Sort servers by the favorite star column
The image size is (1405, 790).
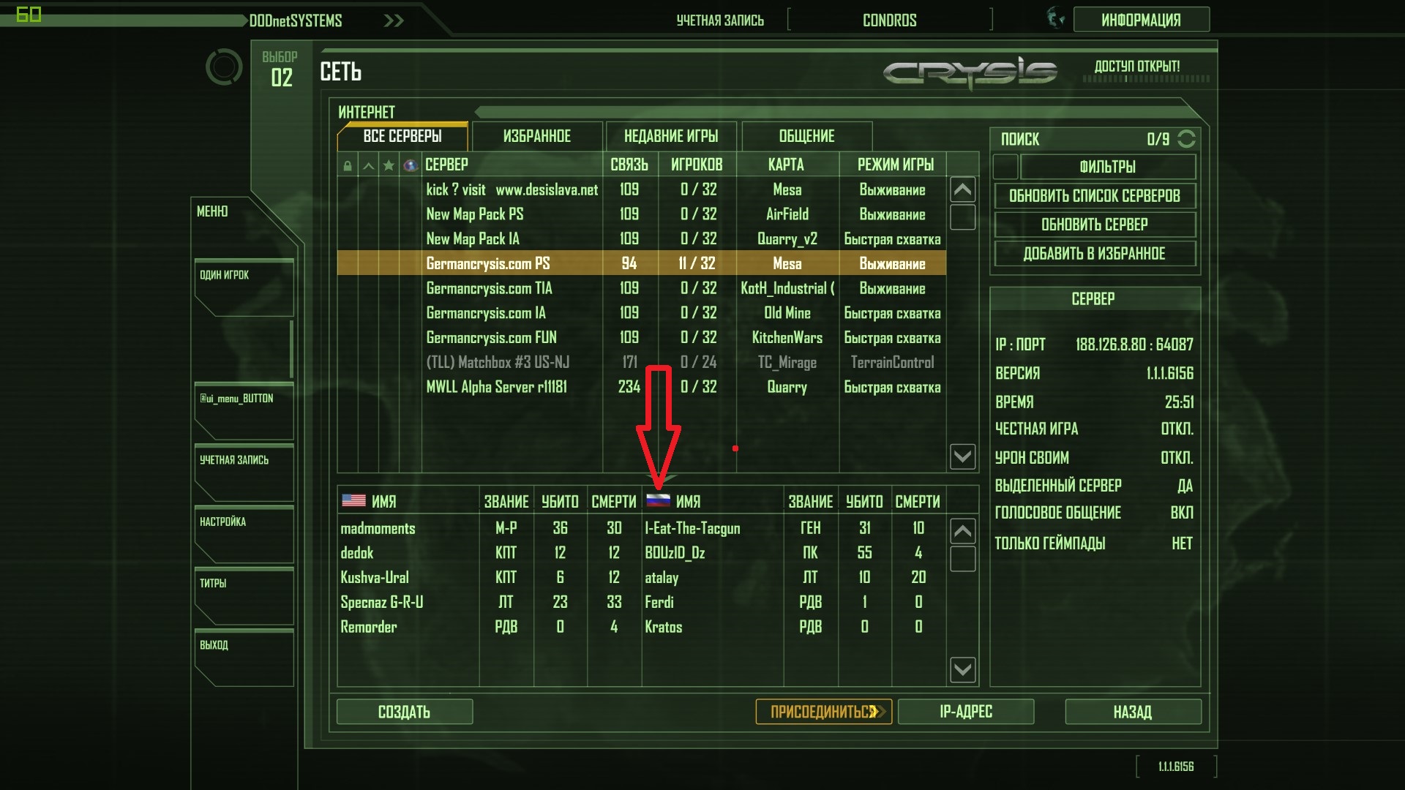pos(389,165)
